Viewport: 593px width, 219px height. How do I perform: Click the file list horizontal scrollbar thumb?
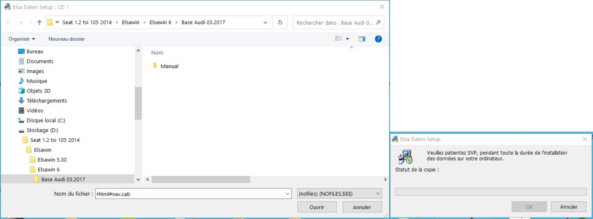pos(201,180)
